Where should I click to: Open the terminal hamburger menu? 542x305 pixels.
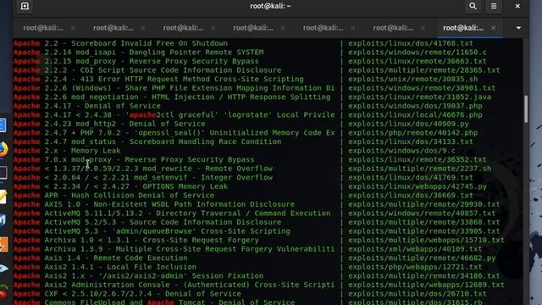coord(494,6)
